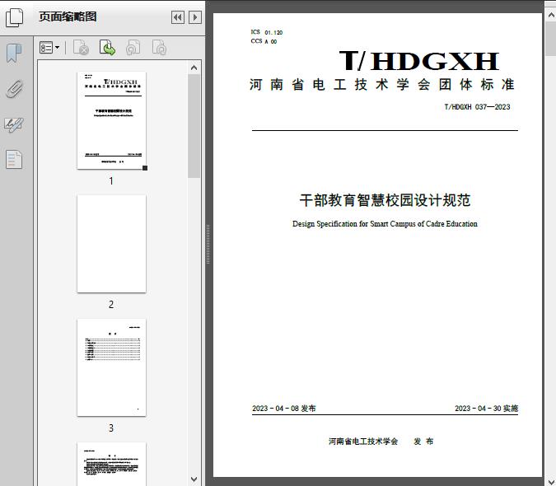Select the partially visible fourth page thumbnail

(111, 464)
